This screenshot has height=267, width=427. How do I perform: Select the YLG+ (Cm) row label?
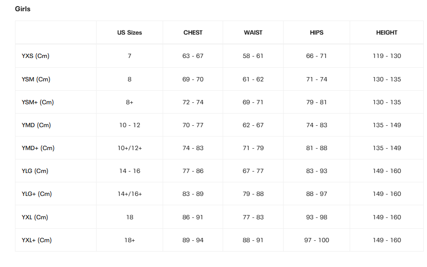37,194
